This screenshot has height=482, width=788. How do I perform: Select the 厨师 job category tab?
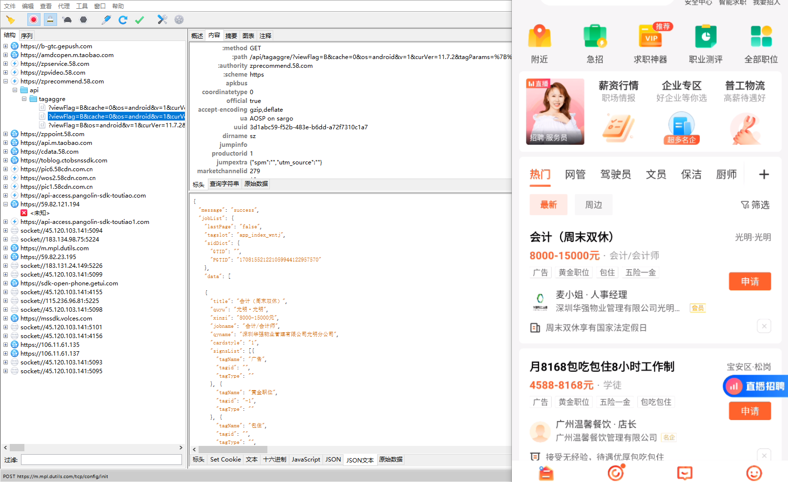pos(727,174)
